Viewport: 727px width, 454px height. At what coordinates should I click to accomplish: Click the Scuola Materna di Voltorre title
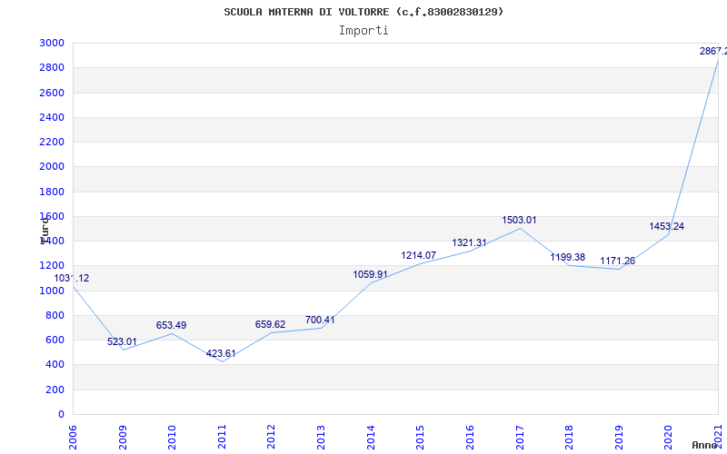point(363,12)
